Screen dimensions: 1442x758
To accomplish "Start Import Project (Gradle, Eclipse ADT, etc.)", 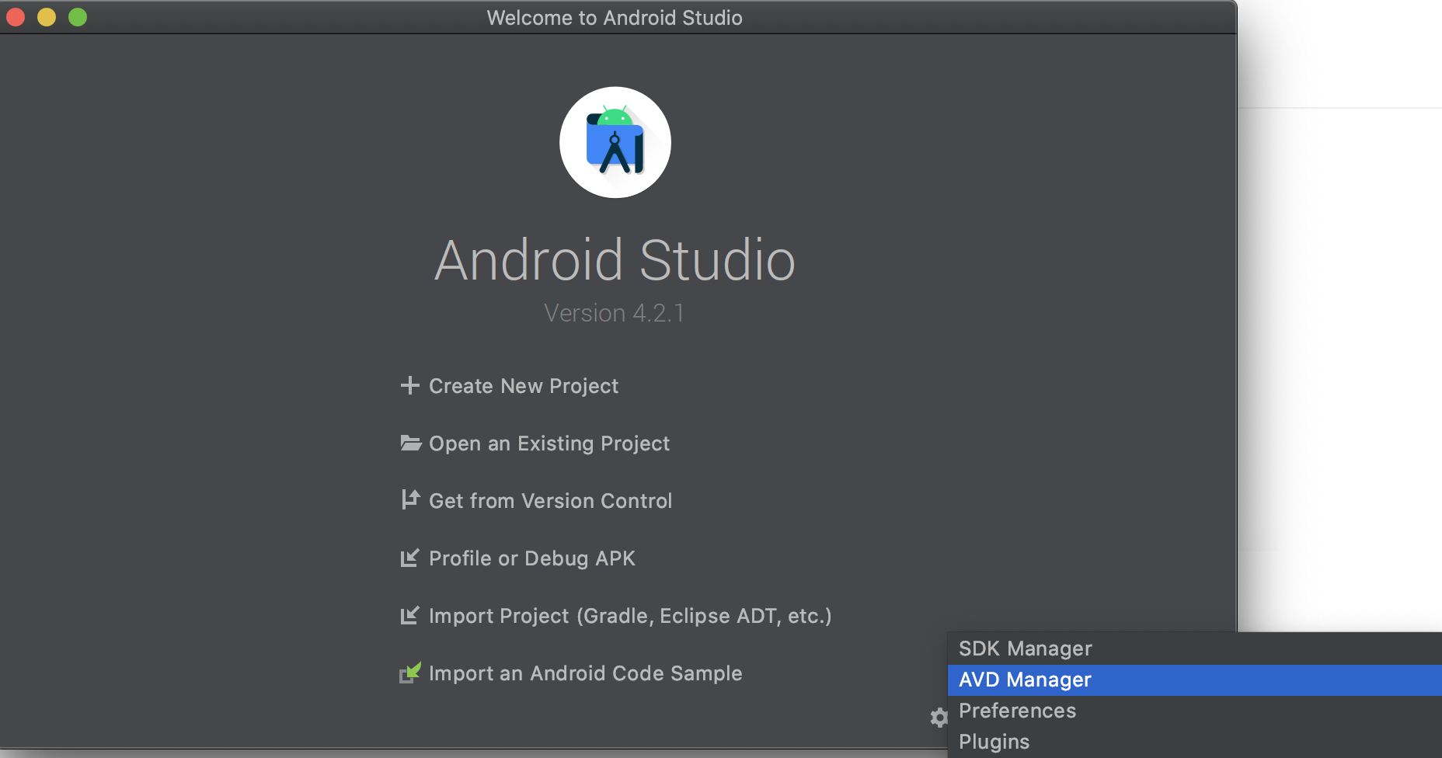I will point(630,616).
